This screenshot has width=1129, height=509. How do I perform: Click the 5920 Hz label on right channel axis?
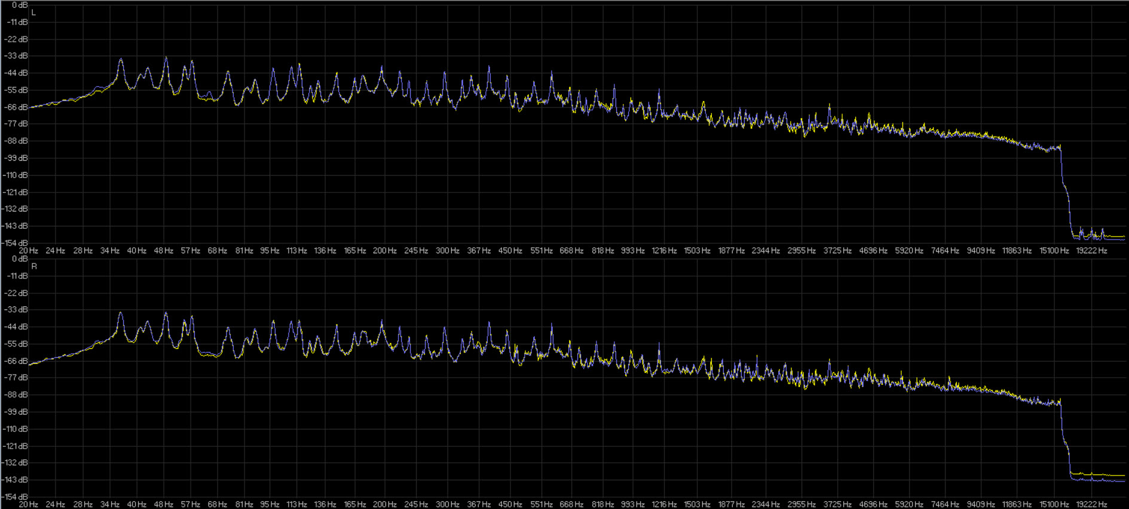(x=908, y=504)
